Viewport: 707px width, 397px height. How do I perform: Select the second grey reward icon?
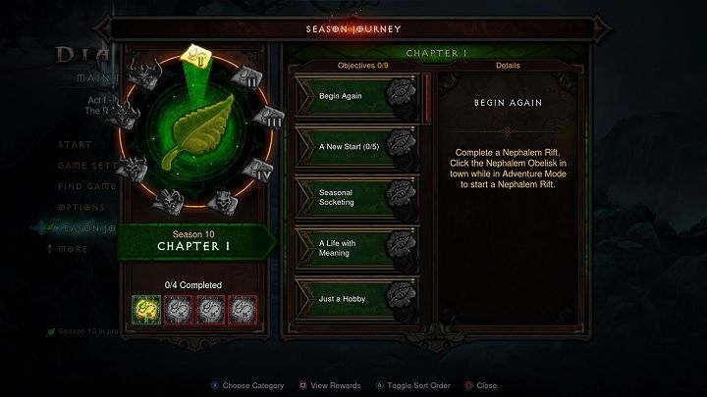tap(179, 310)
